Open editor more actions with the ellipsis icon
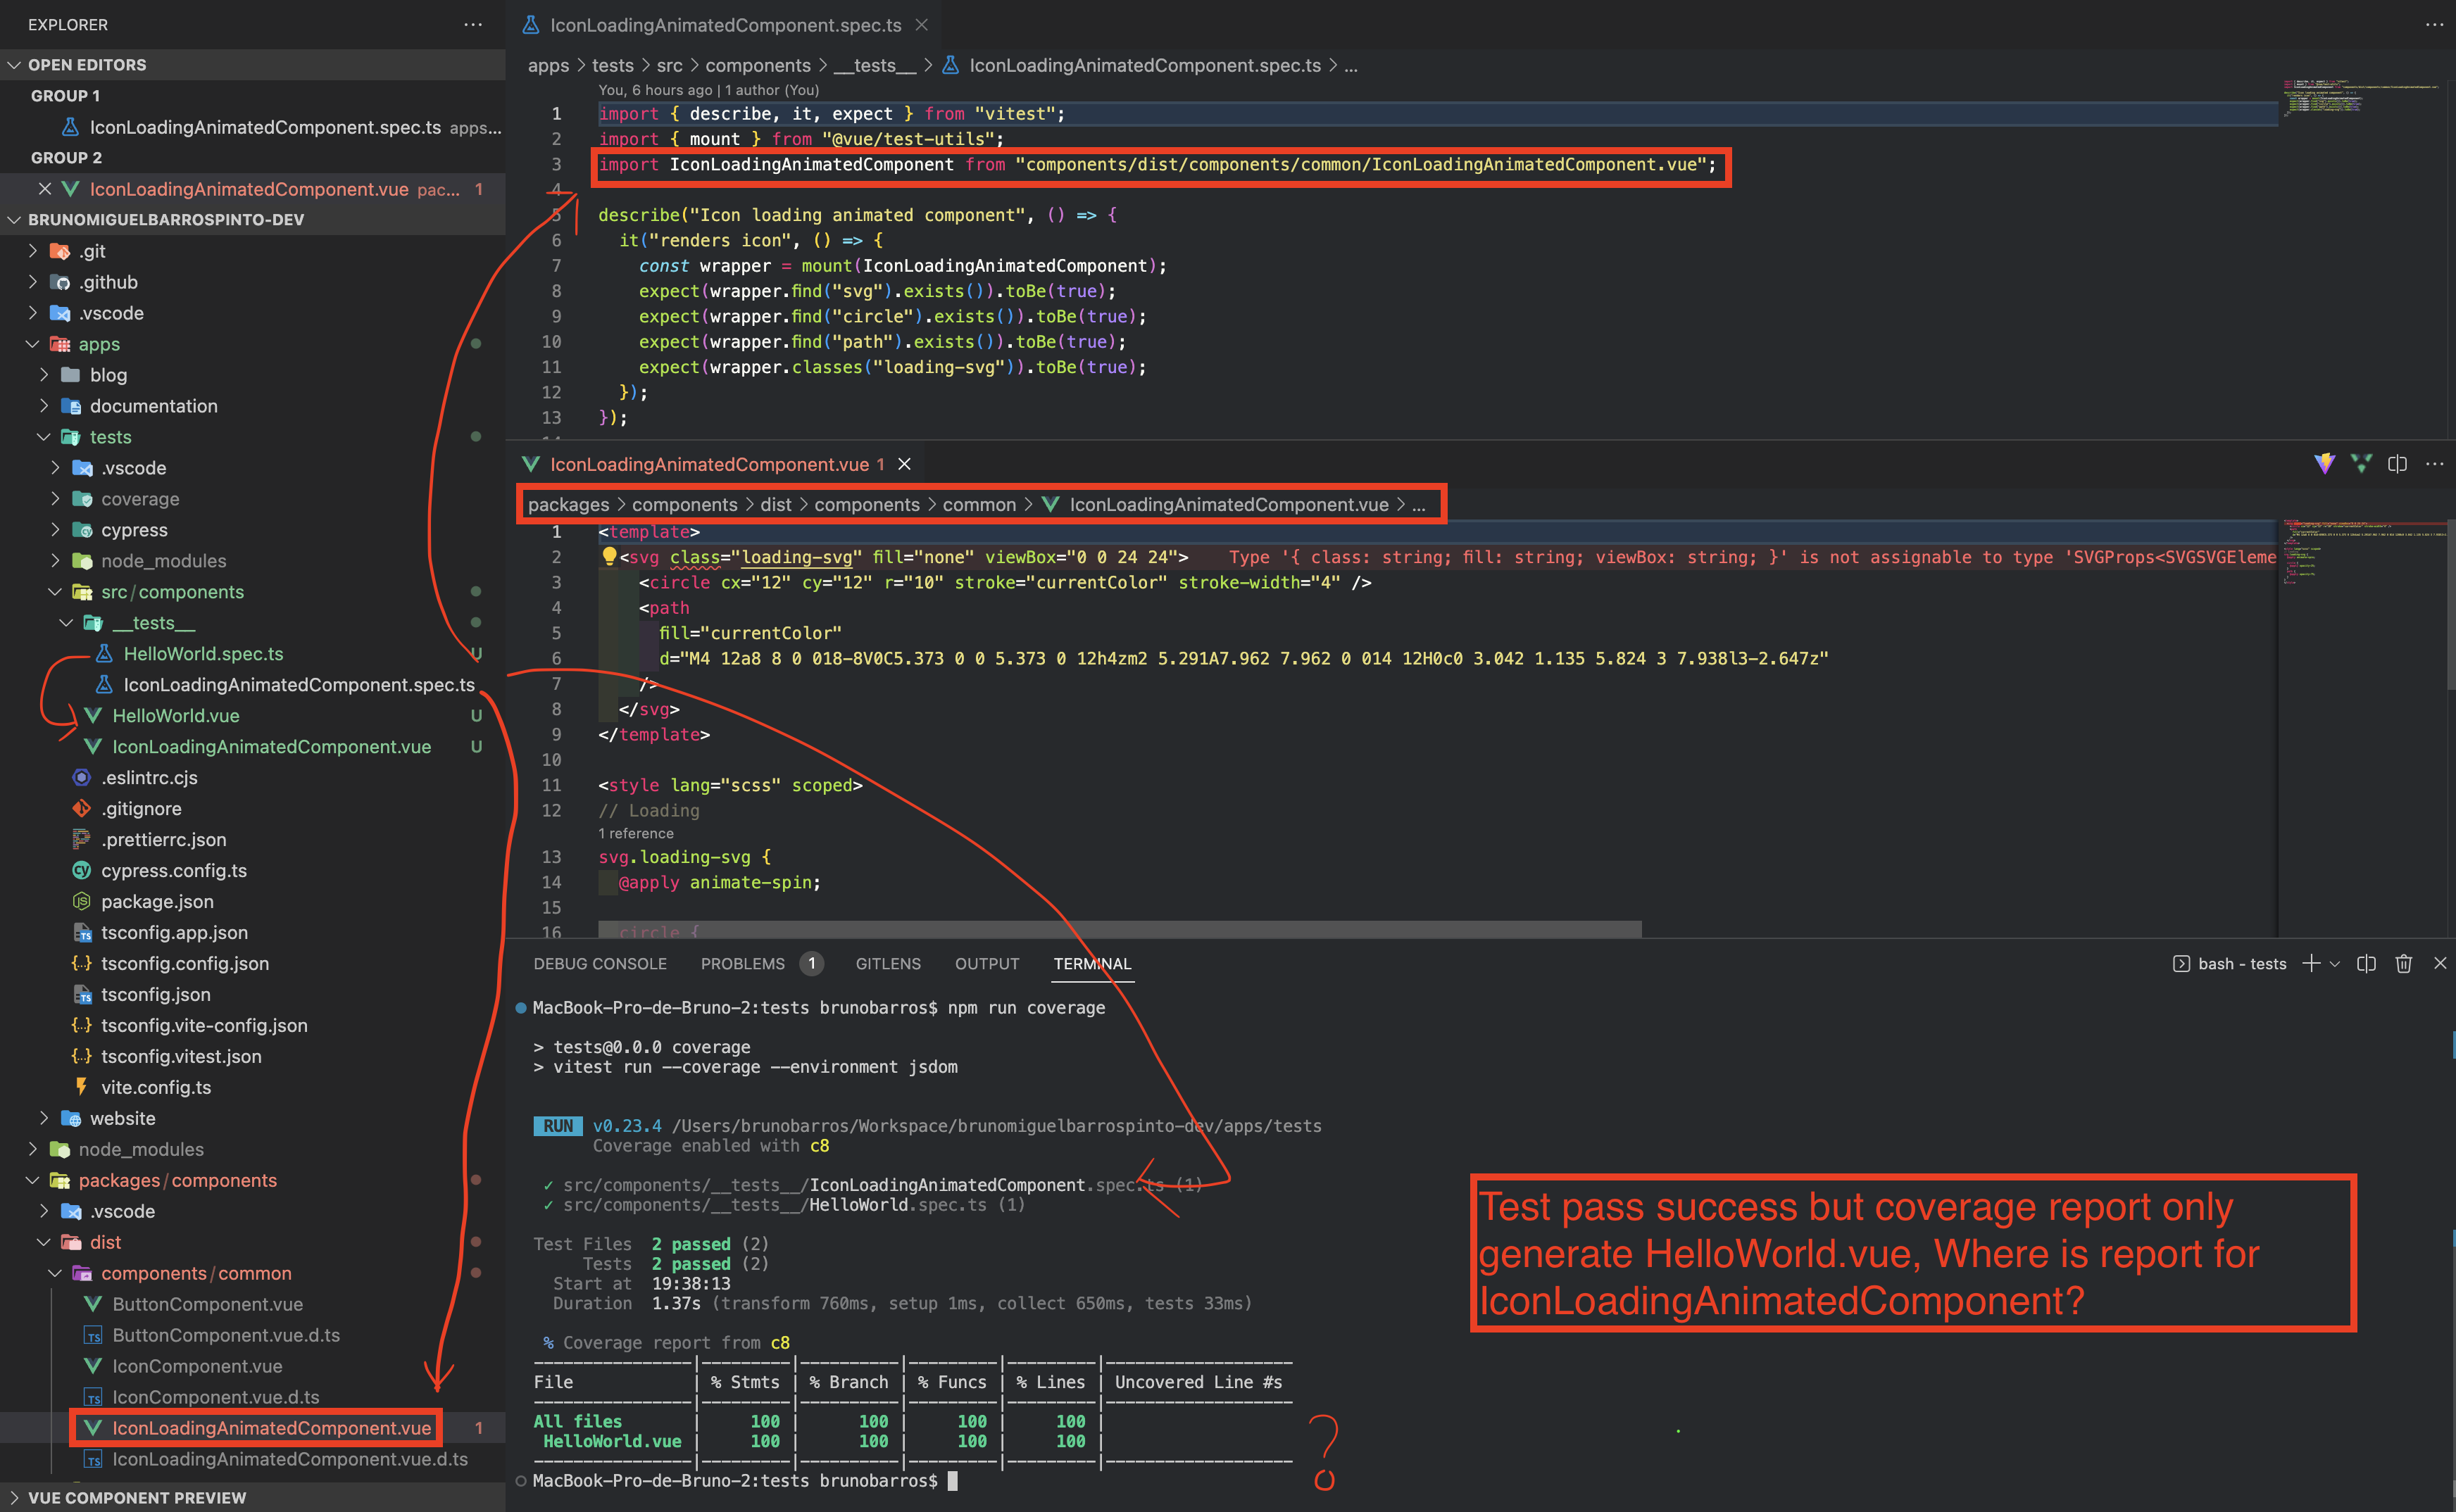The image size is (2456, 1512). (x=2435, y=464)
